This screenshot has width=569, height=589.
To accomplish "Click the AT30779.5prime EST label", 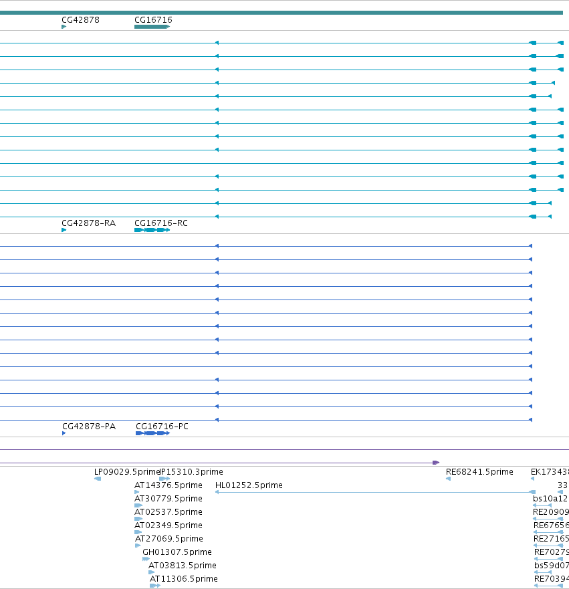I will click(x=168, y=499).
